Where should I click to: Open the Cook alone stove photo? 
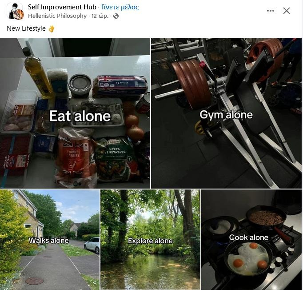251,239
